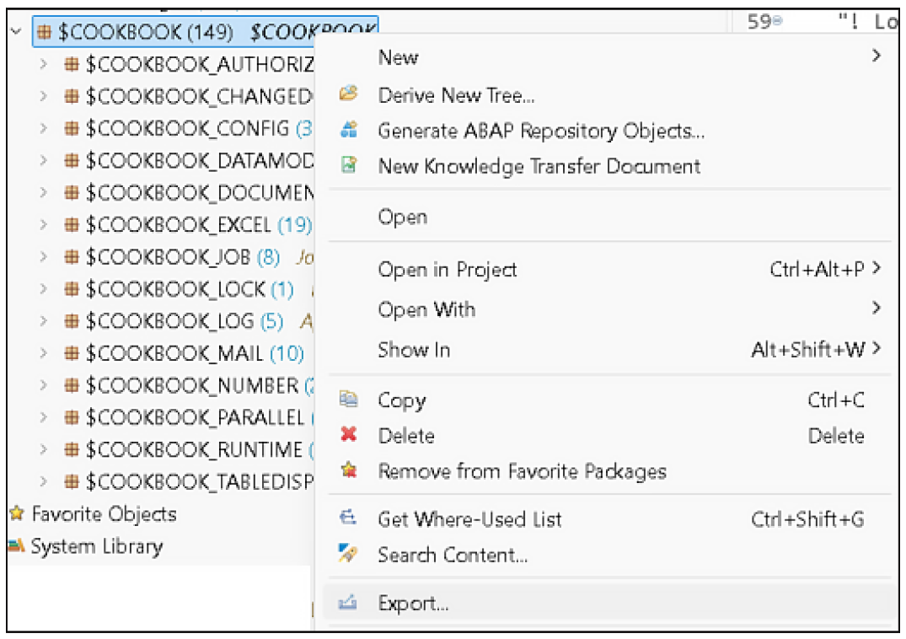This screenshot has width=906, height=639.
Task: Click the $COOKBOOK_NUMBER package icon
Action: pos(72,384)
